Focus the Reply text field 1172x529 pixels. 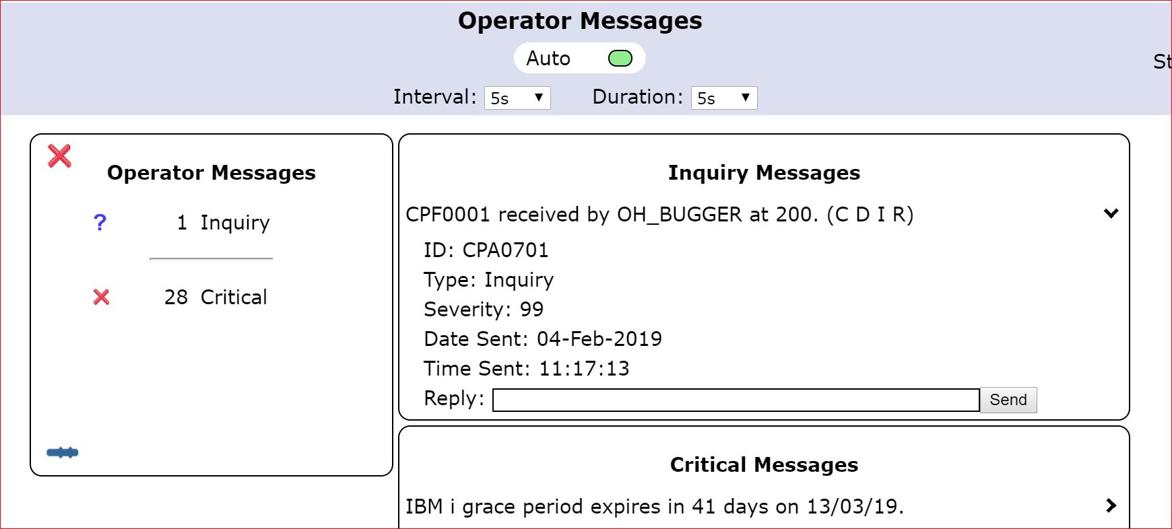[736, 400]
